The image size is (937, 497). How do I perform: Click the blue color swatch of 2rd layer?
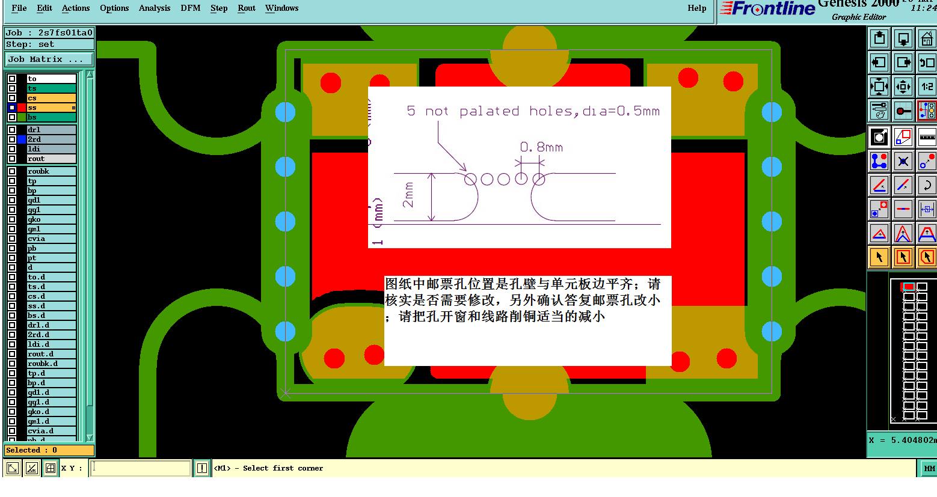click(22, 139)
